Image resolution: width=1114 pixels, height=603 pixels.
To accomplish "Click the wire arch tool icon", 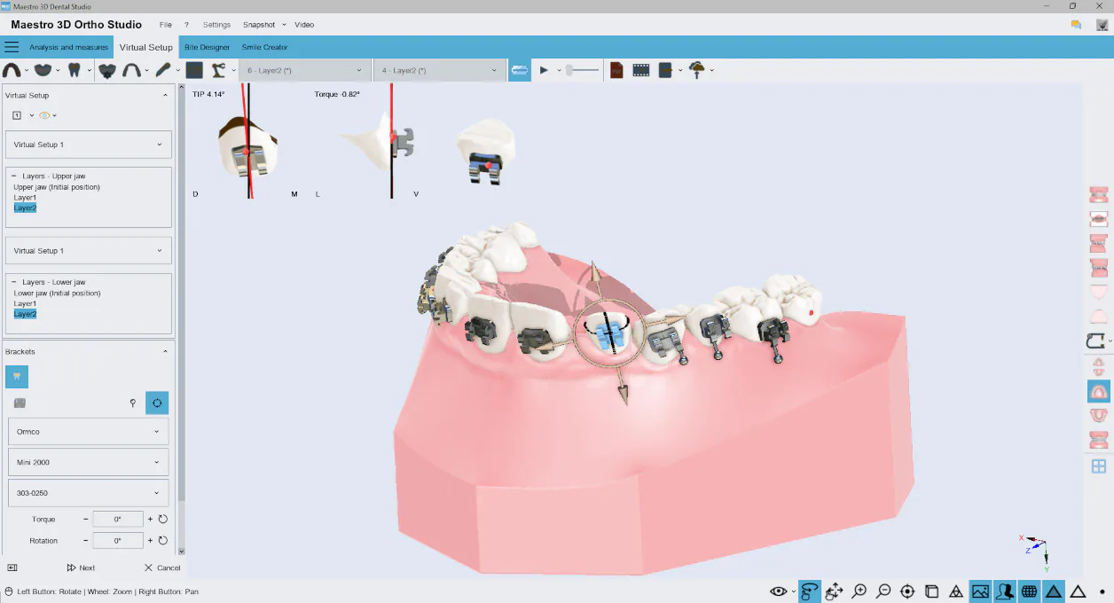I will point(133,70).
